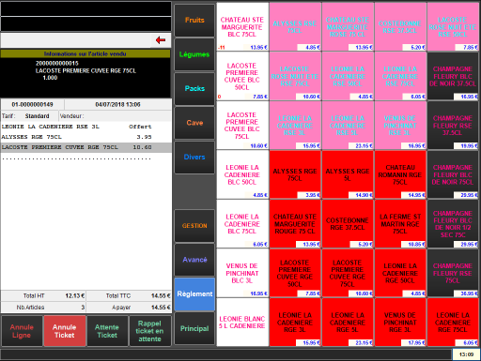This screenshot has width=481, height=361.
Task: Cancel the ticket with Annule Ticket
Action: click(65, 331)
